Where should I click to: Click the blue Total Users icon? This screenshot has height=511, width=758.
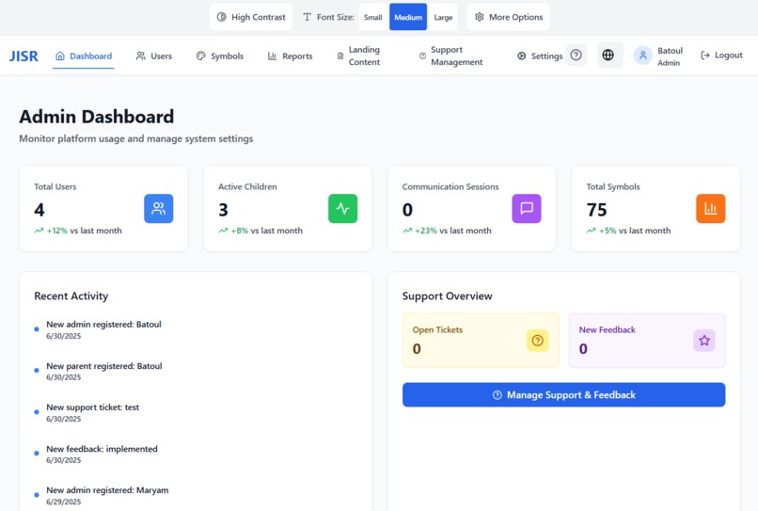(159, 209)
